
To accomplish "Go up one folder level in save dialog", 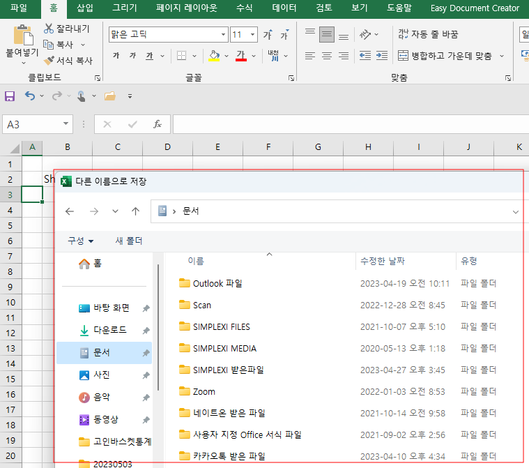I will coord(135,211).
